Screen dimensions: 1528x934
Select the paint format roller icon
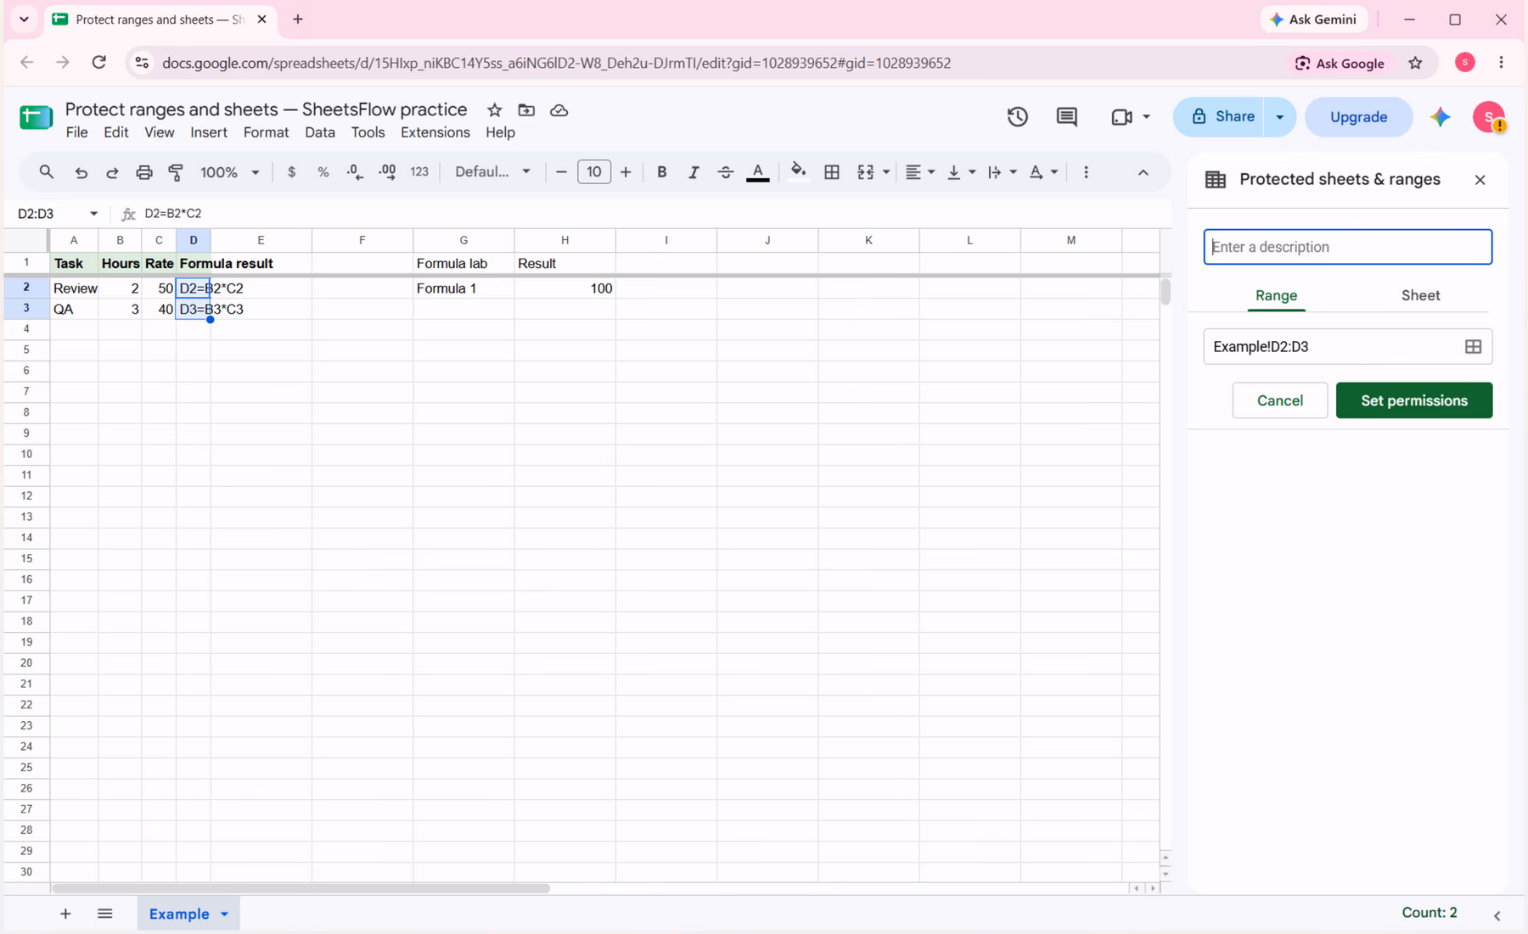point(176,172)
